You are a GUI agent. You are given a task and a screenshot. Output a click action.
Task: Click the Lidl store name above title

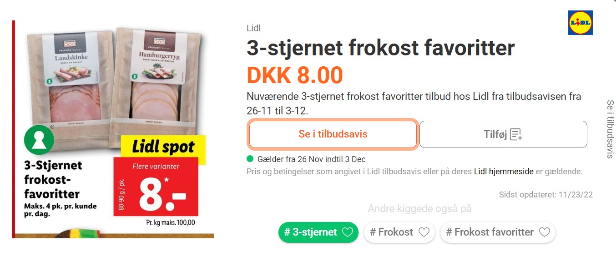253,28
